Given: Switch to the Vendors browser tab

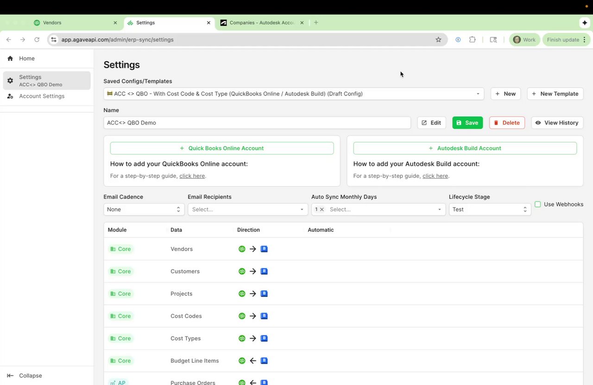Looking at the screenshot, I should click(x=74, y=23).
